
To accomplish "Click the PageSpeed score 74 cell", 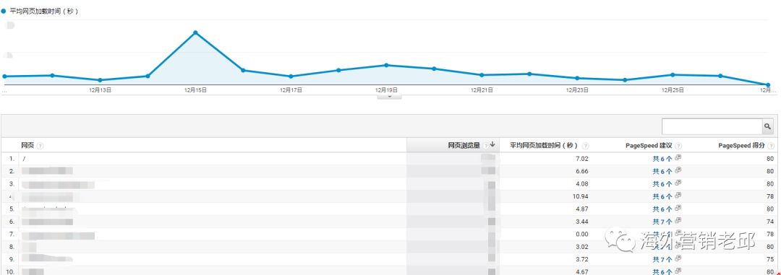I will click(x=771, y=222).
